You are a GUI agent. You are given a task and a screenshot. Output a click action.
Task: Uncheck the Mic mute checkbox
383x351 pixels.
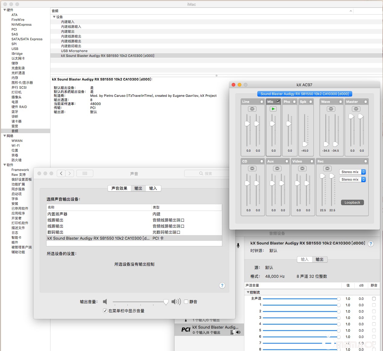[278, 102]
